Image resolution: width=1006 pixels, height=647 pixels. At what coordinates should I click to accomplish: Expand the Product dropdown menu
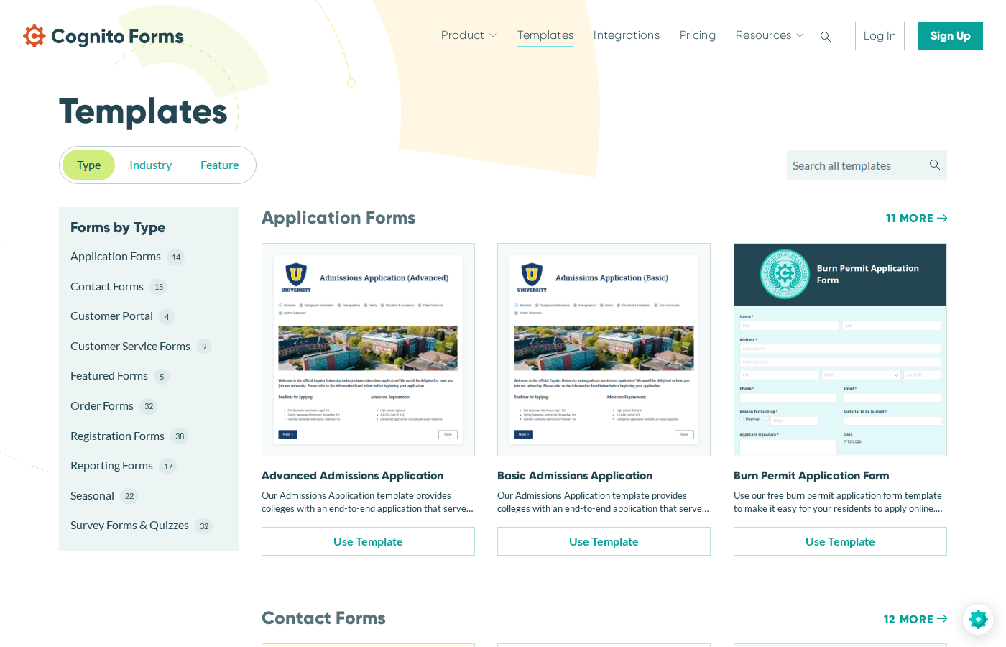(469, 35)
